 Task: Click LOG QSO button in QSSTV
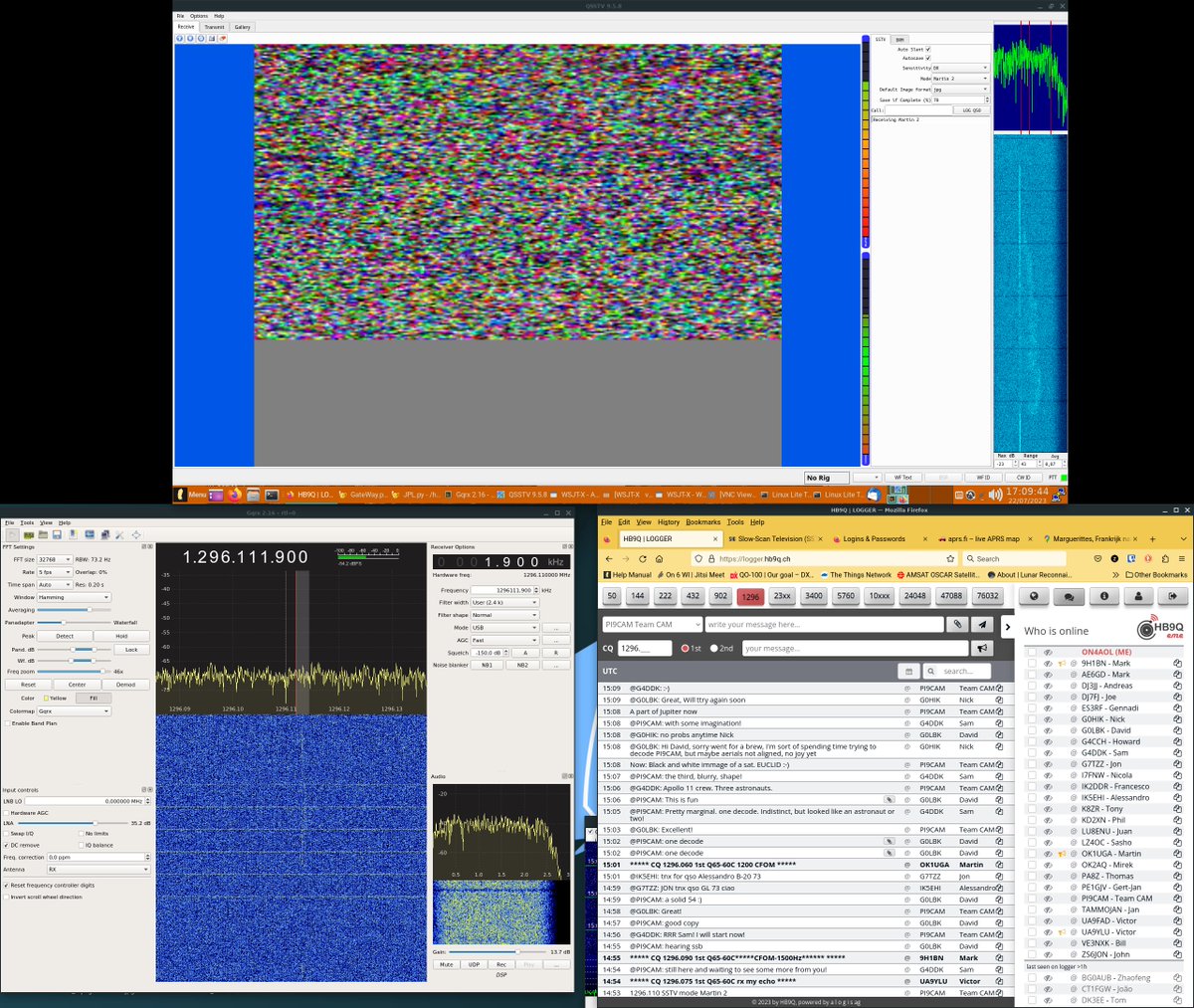(x=972, y=109)
